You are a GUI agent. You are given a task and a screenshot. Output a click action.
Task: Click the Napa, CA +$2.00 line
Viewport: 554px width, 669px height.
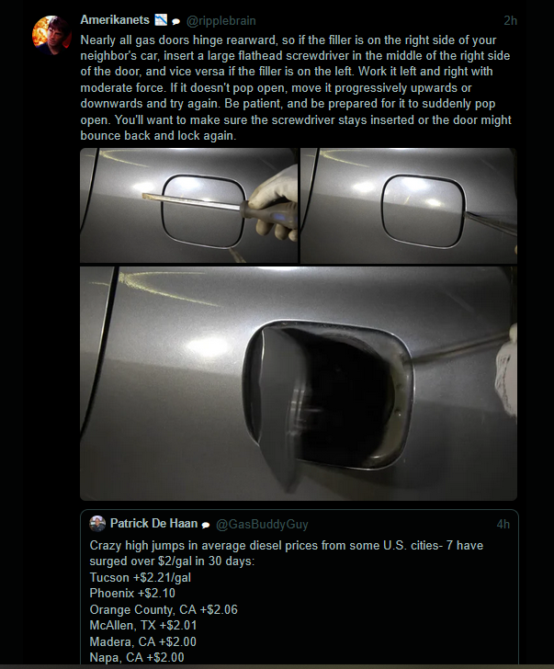click(137, 657)
